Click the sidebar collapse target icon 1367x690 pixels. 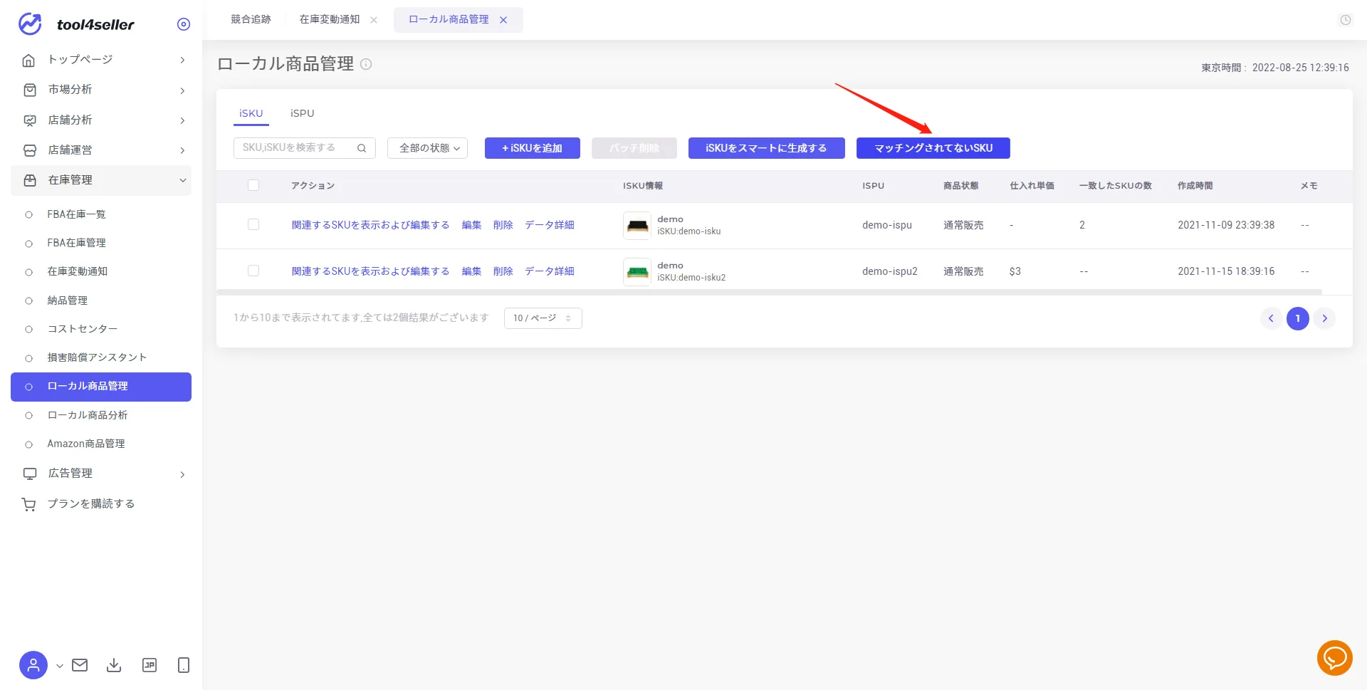coord(184,24)
